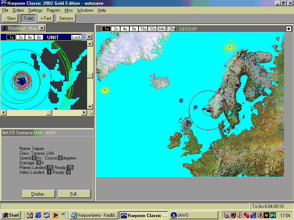The width and height of the screenshot is (294, 220).
Task: Set group map zoom to 128x
Action: 171,29
